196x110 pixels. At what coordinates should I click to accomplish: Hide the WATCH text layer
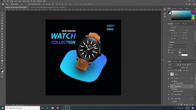(168, 79)
